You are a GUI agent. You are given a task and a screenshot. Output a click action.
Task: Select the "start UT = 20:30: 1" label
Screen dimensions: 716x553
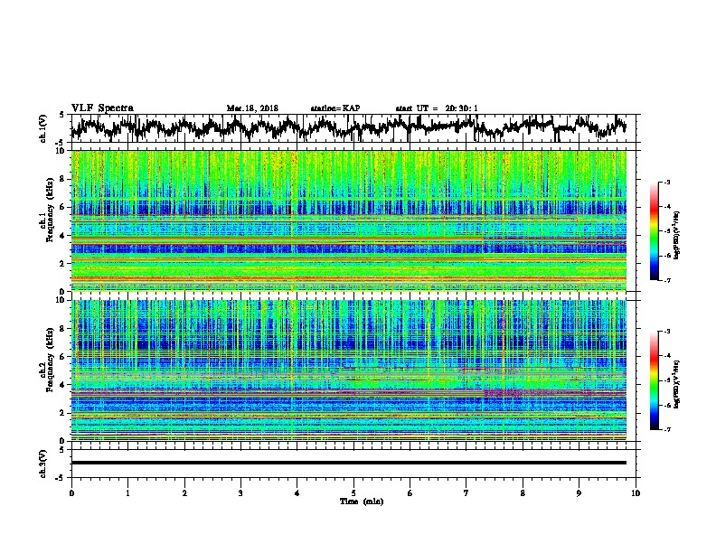(437, 108)
